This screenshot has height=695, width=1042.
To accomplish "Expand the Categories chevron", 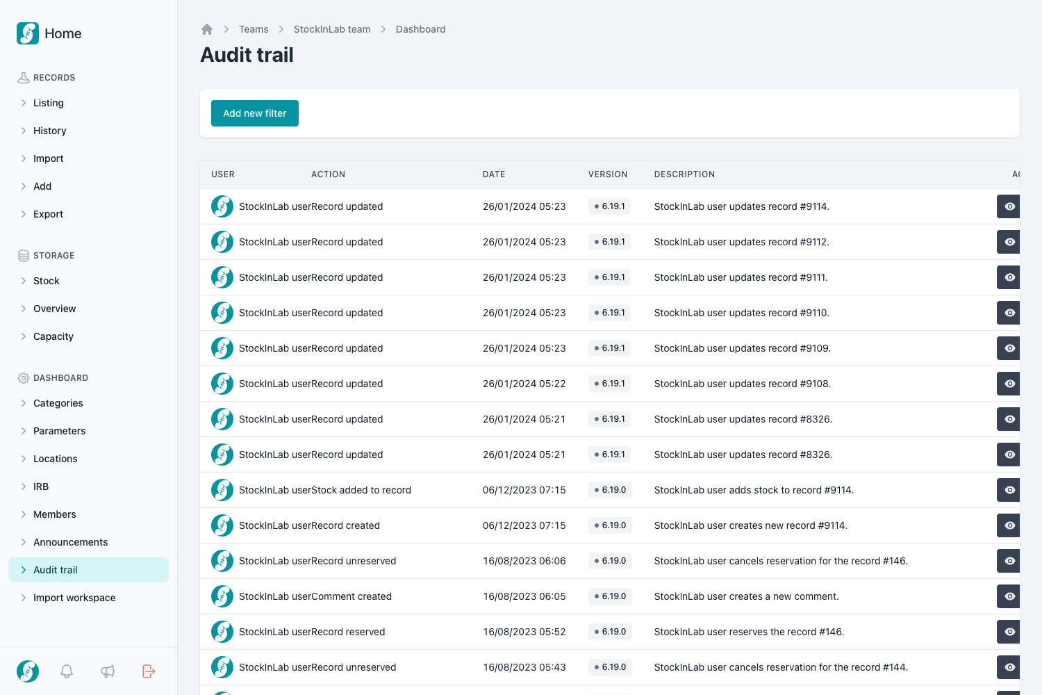I will click(x=24, y=403).
